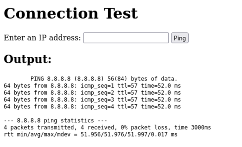Click the IP address input field
The height and width of the screenshot is (147, 242).
tap(126, 38)
